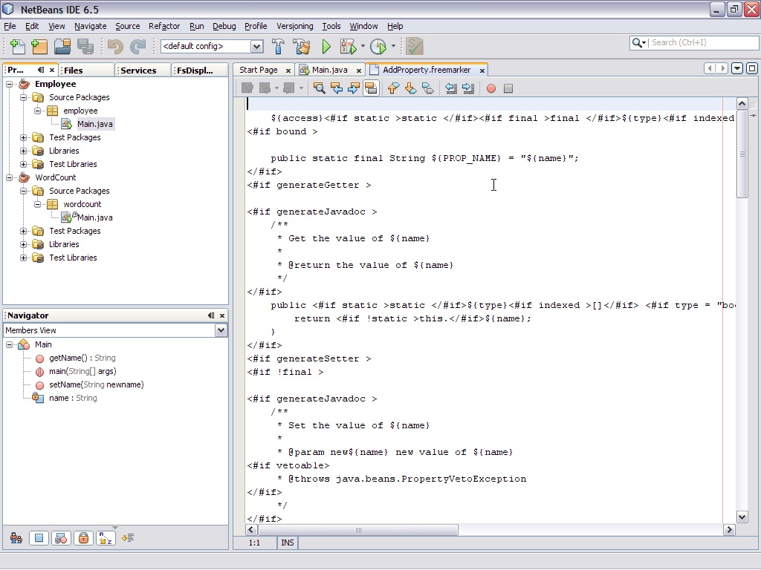
Task: Toggle Show Static Members filter in Navigator
Action: (61, 538)
